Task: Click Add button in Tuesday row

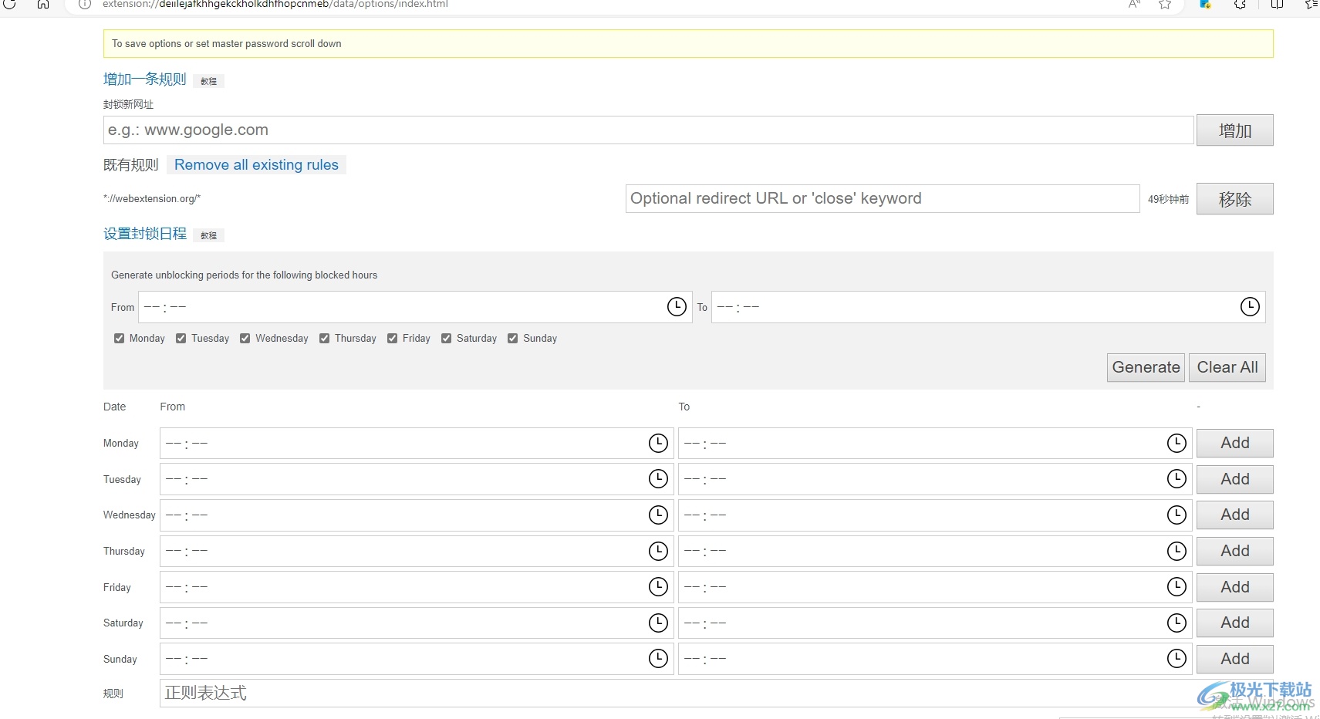Action: tap(1234, 479)
